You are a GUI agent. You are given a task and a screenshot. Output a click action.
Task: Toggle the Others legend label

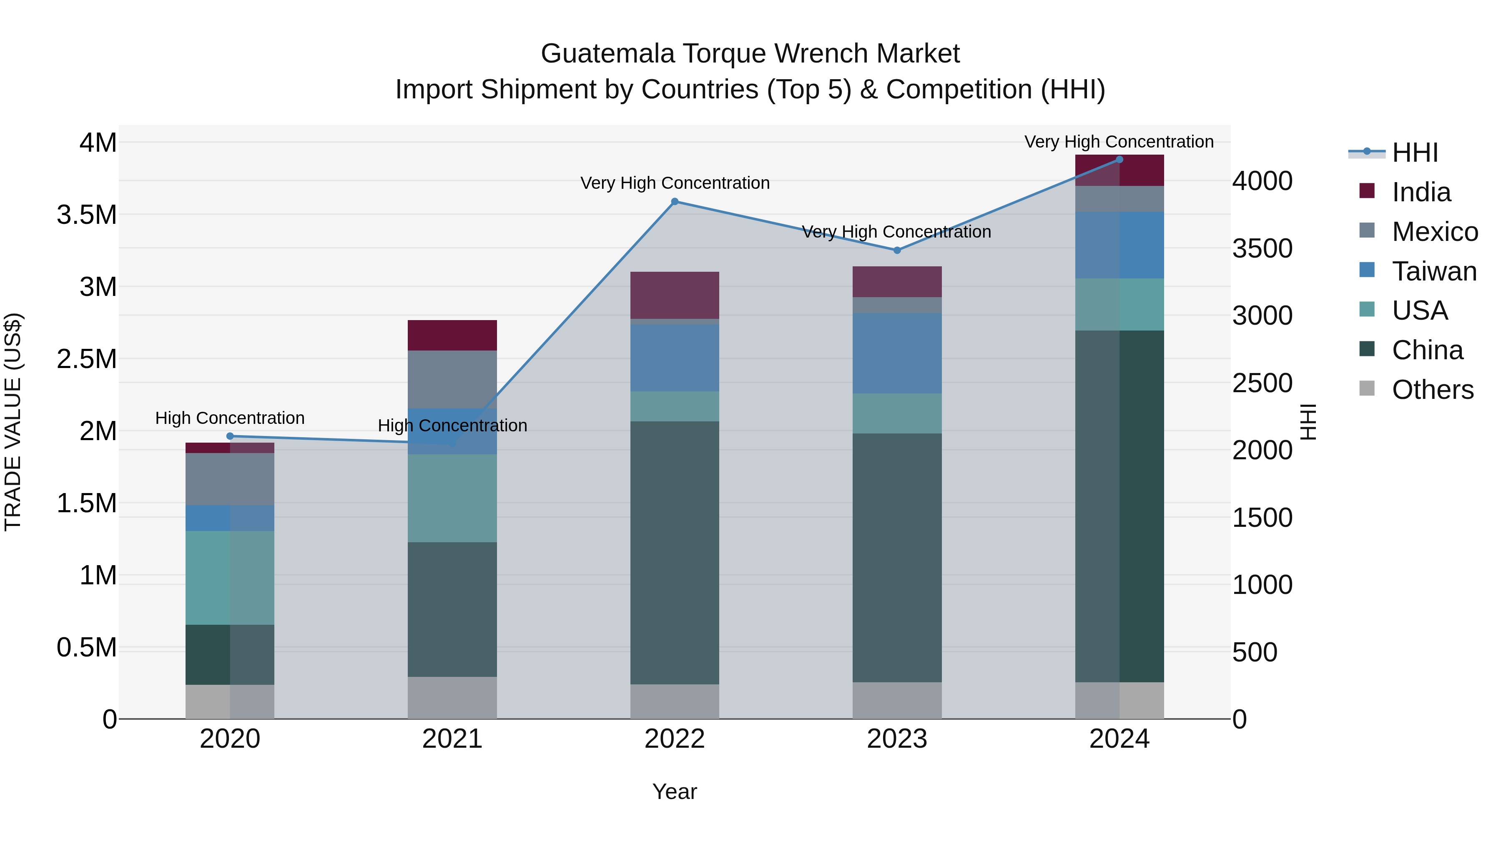(1433, 390)
